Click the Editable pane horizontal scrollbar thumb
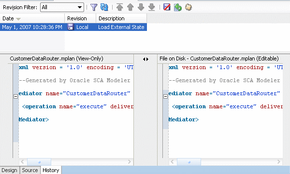Image resolution: width=290 pixels, height=174 pixels. point(189,162)
